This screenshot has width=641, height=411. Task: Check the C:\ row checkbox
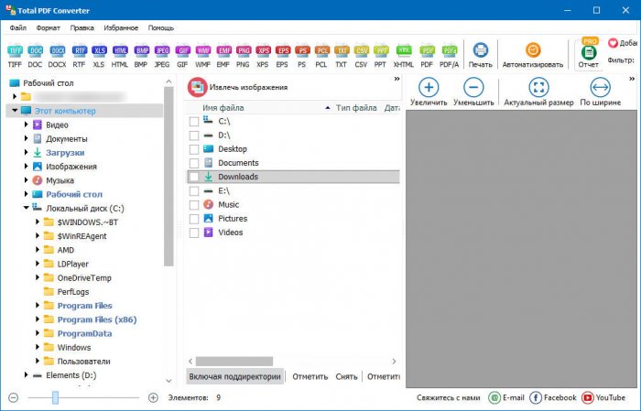194,122
